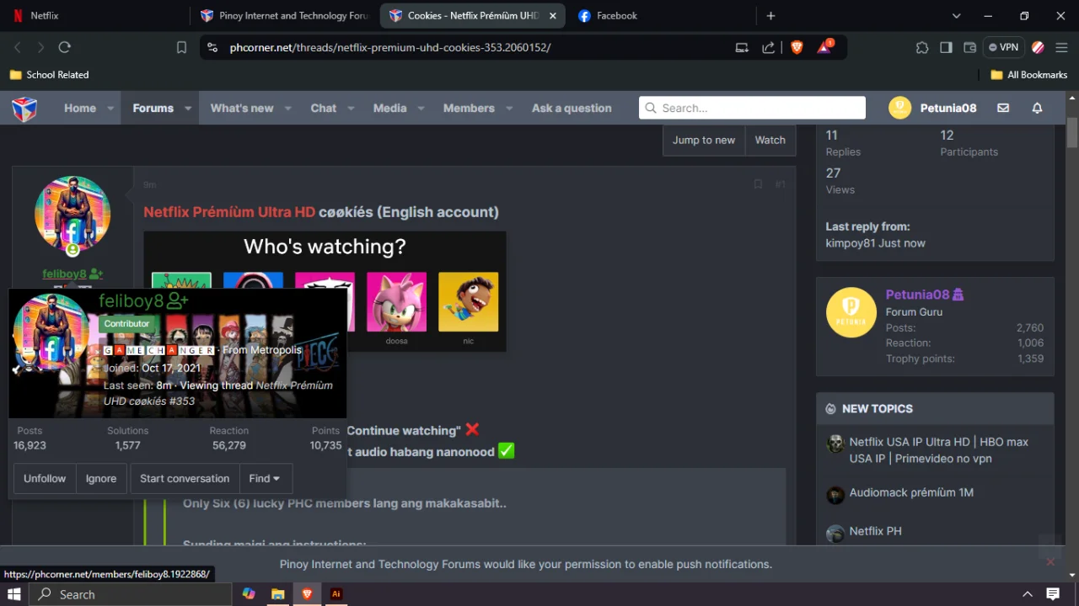This screenshot has height=606, width=1079.
Task: Click feliboy8's large avatar on the post
Action: (x=72, y=215)
